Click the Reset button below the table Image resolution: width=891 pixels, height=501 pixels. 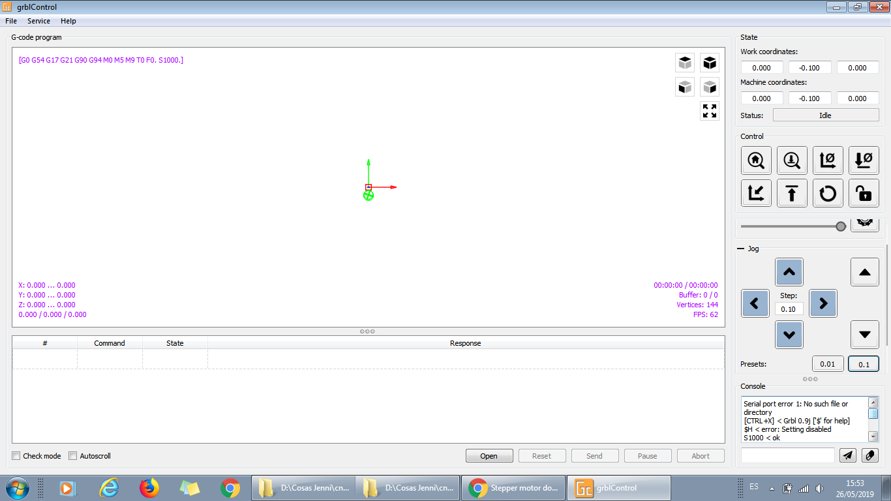(x=542, y=456)
